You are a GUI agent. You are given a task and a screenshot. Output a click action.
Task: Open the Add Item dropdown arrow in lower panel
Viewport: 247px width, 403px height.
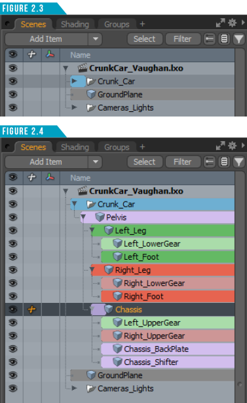pyautogui.click(x=96, y=162)
